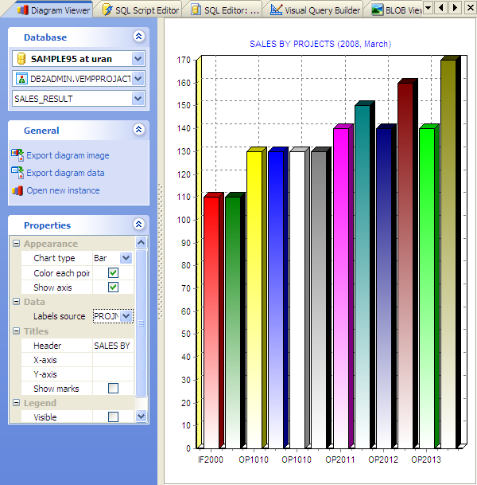
Task: Expand the SALES_RESULT dropdown list
Action: [138, 99]
